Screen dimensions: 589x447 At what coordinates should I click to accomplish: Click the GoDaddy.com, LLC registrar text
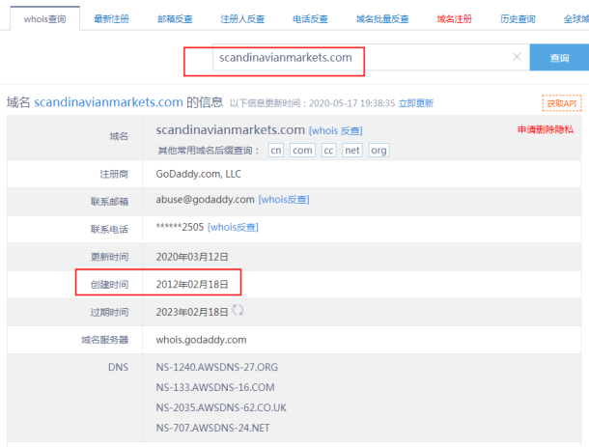(199, 174)
